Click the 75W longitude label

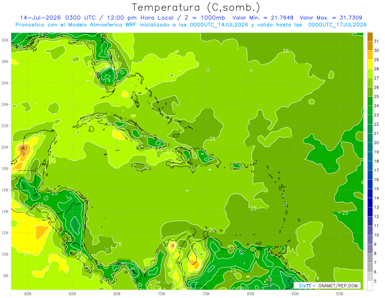click(x=161, y=294)
